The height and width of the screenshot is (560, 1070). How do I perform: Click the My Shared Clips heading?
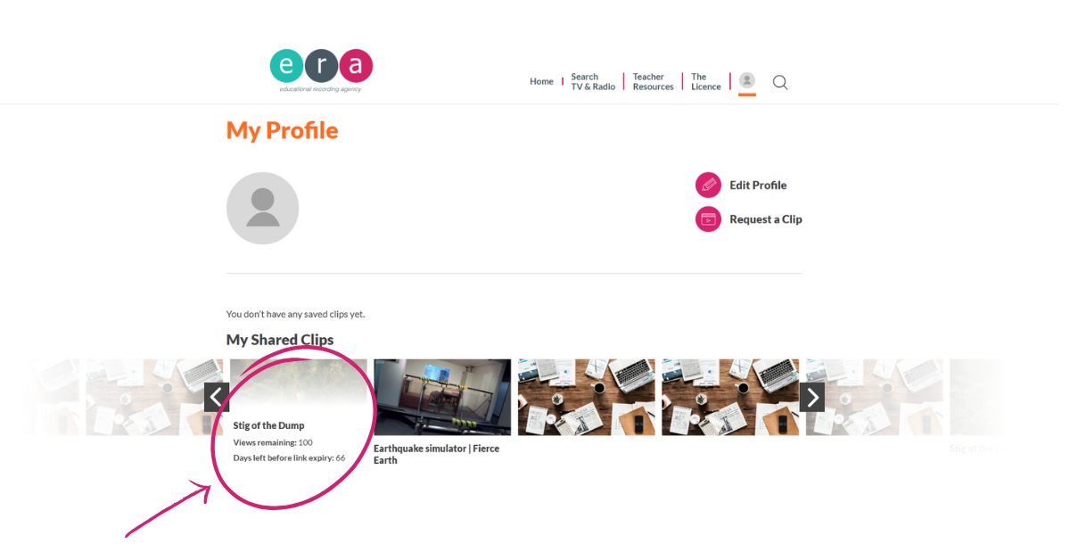pyautogui.click(x=280, y=340)
